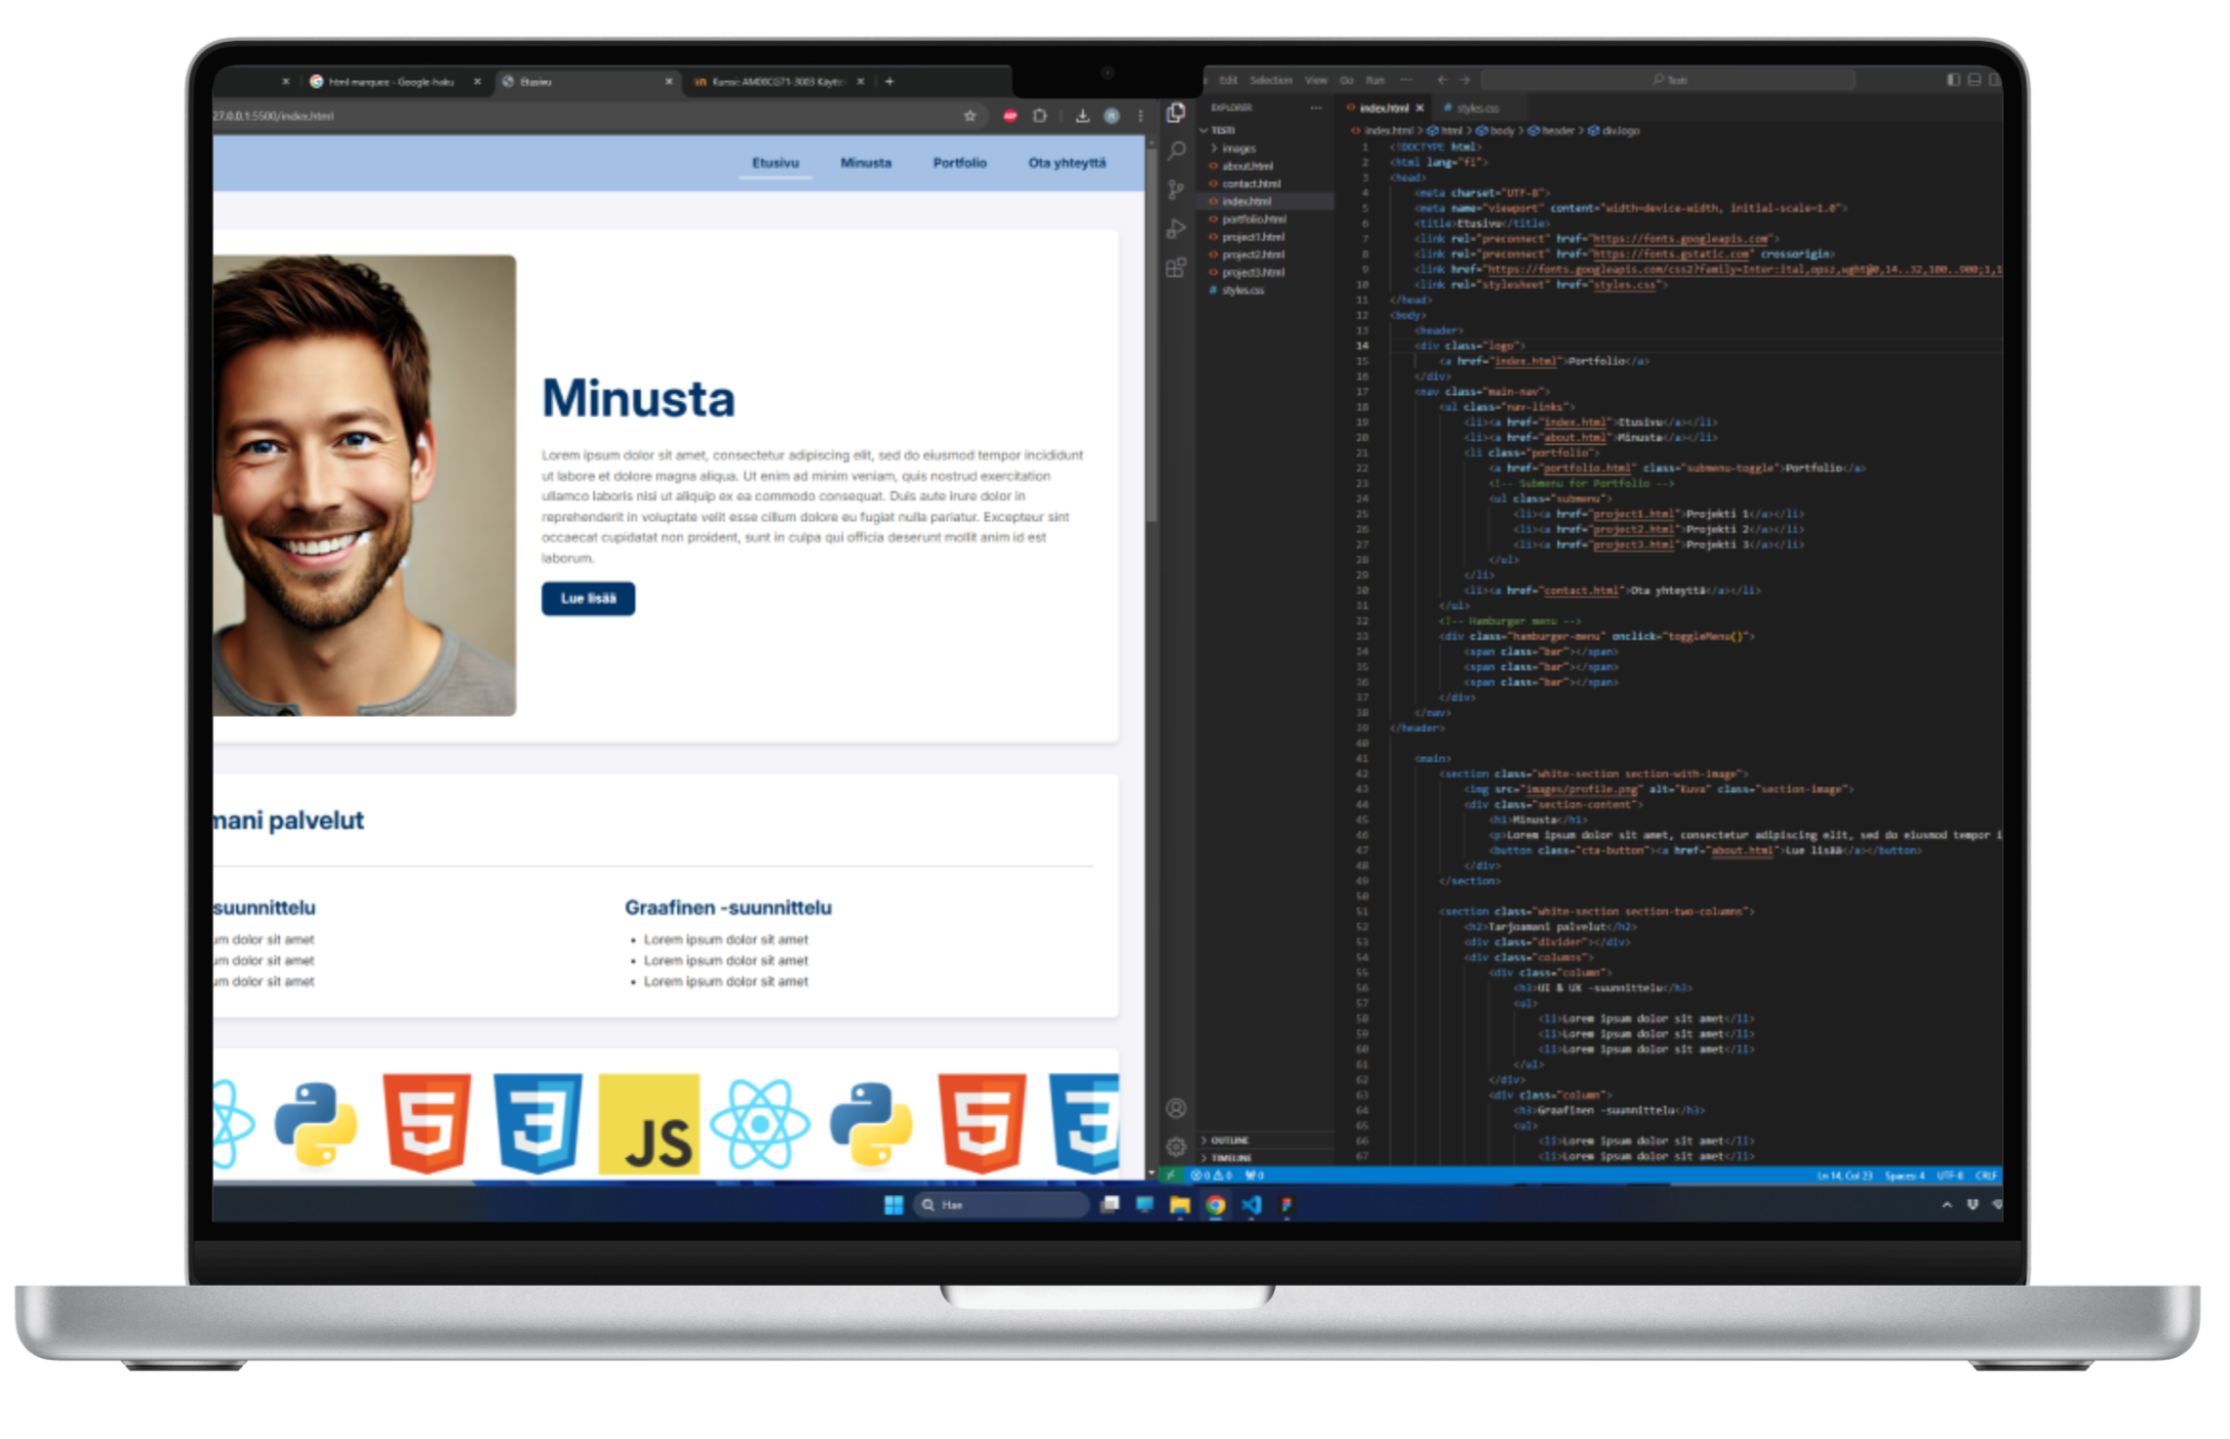
Task: Toggle the primary side bar layout button
Action: point(1953,80)
